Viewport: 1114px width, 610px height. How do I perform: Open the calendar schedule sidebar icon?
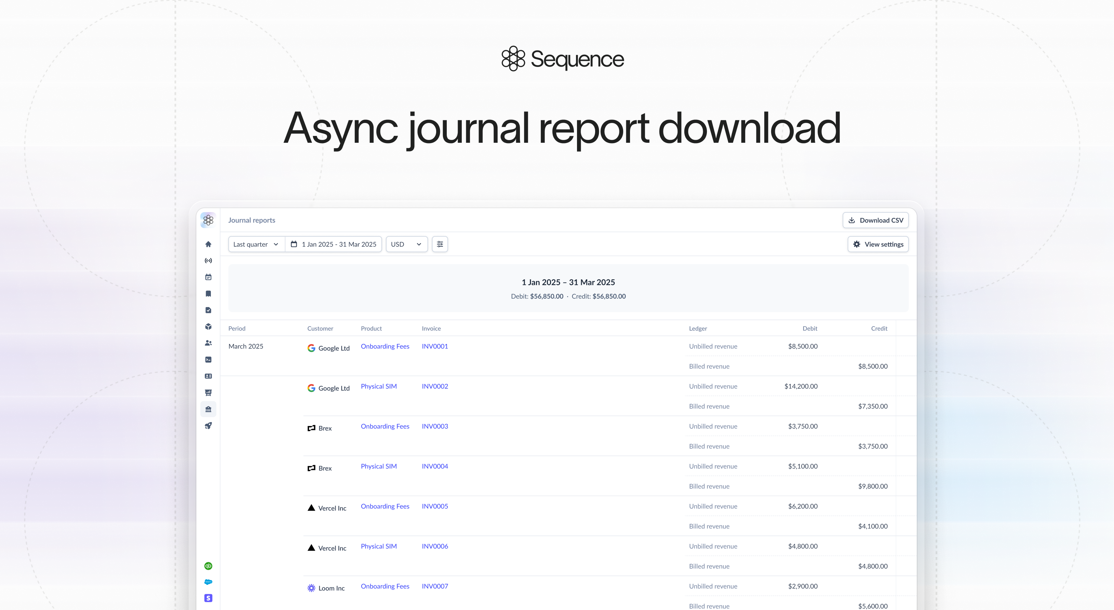[208, 277]
